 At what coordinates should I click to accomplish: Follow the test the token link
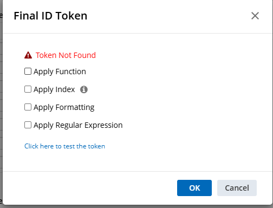coord(64,146)
